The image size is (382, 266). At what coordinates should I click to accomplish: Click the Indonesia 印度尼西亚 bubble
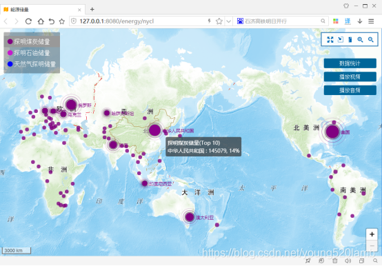coord(145,183)
